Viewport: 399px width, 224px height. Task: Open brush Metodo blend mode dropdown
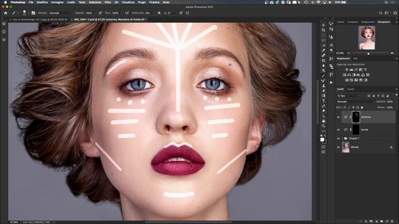60,12
